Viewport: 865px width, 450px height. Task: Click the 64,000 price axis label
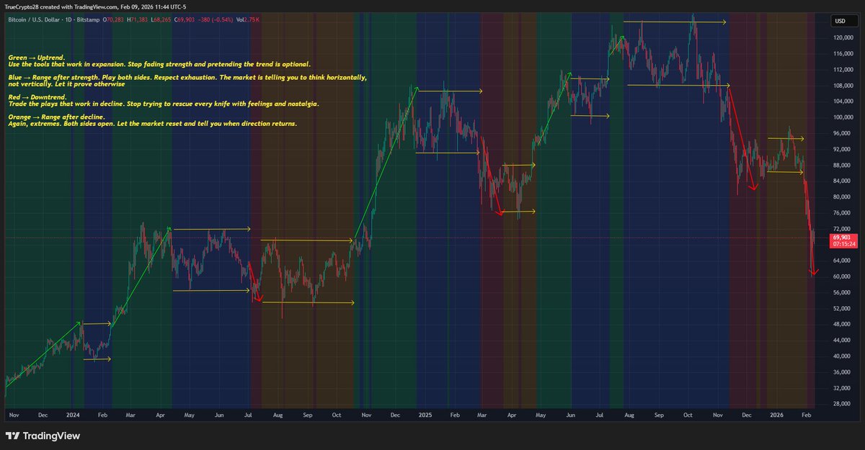[x=840, y=261]
